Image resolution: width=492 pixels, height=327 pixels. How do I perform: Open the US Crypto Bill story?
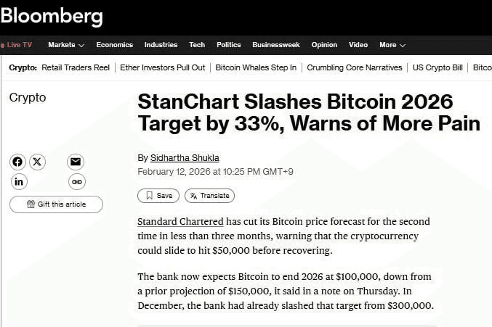(437, 67)
